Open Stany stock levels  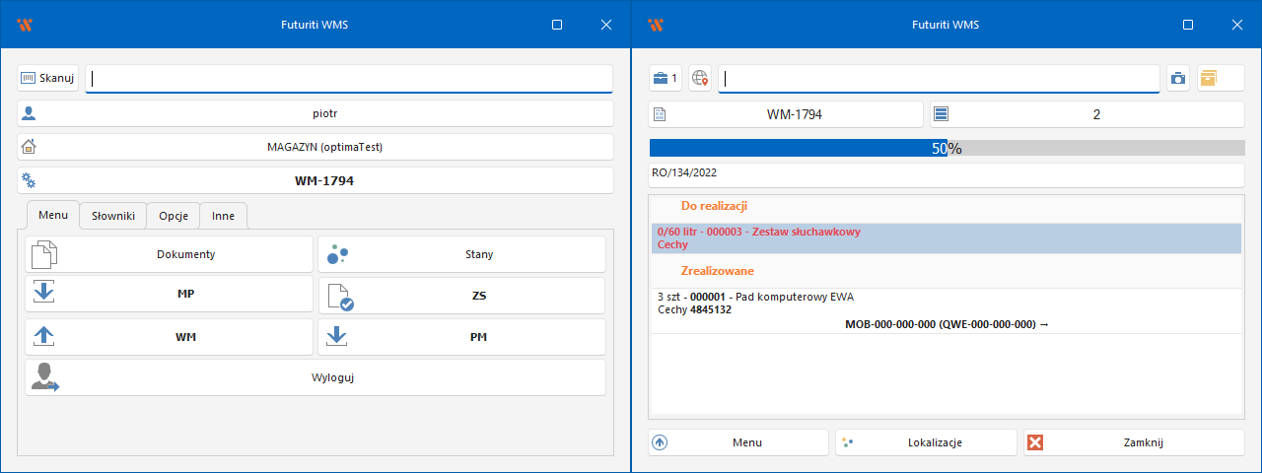point(461,254)
